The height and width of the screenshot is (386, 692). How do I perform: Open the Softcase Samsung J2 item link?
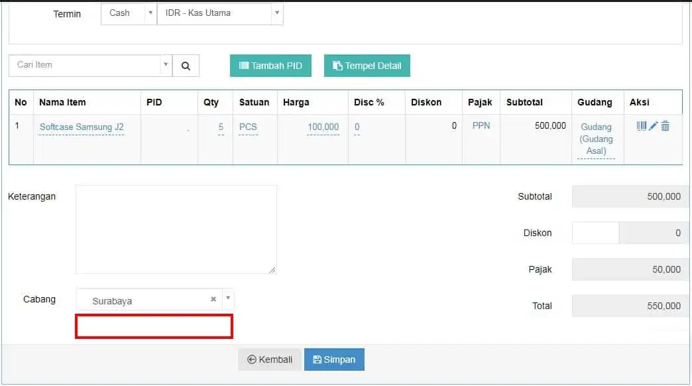[x=82, y=127]
